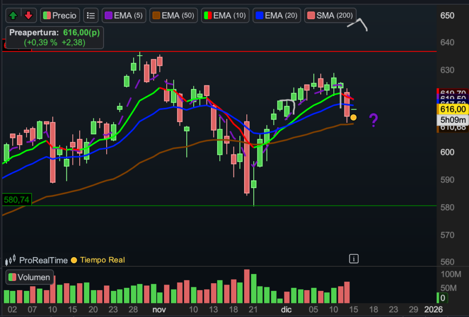Click the EMA (10) color swatch
469x317 pixels.
click(207, 16)
